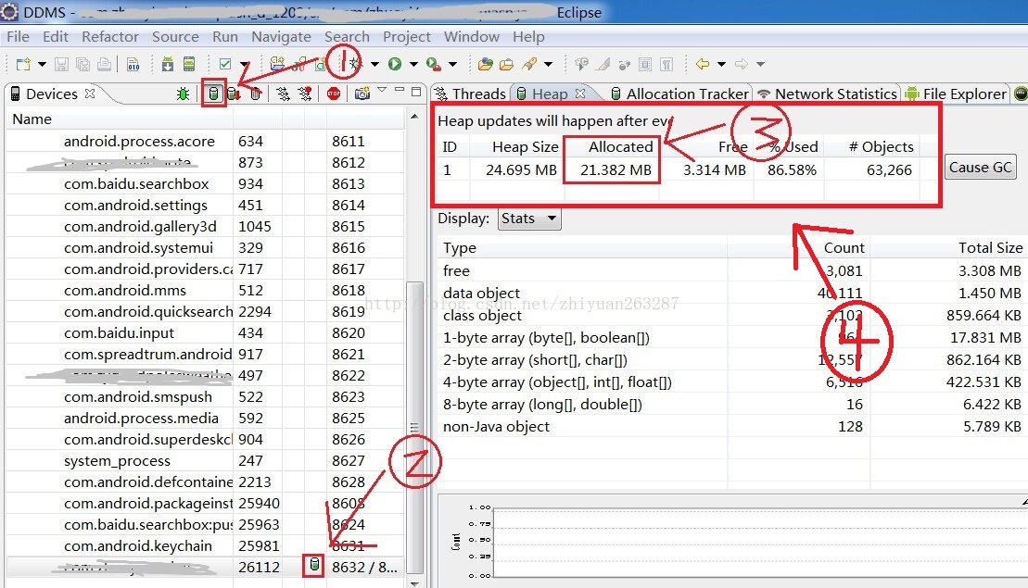Open the Display Stats dropdown
The width and height of the screenshot is (1028, 588).
pyautogui.click(x=529, y=219)
